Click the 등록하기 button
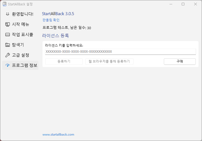The image size is (202, 141). pyautogui.click(x=64, y=62)
